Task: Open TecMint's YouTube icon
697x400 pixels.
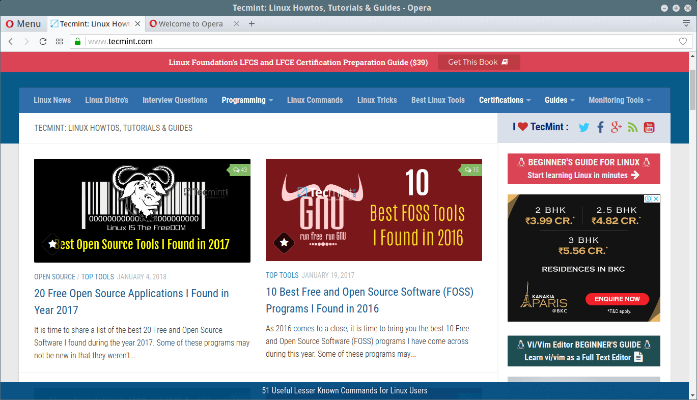Action: tap(649, 127)
